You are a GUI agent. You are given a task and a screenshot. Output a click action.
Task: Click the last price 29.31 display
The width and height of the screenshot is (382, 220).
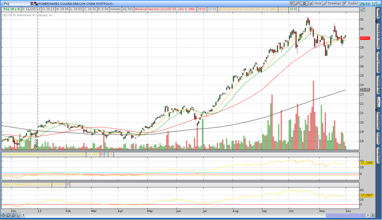coord(365,4)
